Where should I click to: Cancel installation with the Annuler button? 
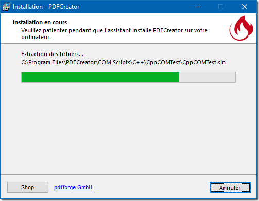coord(230,188)
